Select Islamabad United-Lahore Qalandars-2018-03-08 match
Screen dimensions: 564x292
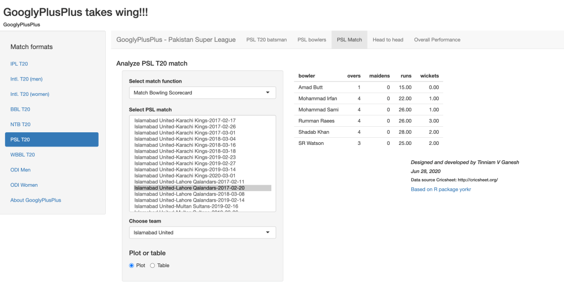pos(189,194)
